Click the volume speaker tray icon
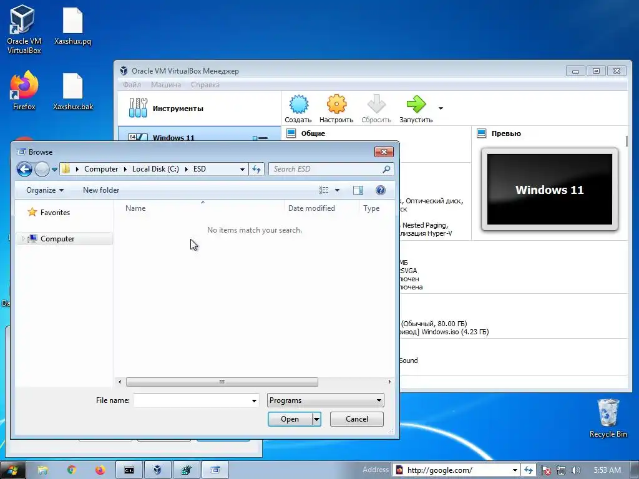The height and width of the screenshot is (479, 639). pyautogui.click(x=575, y=470)
